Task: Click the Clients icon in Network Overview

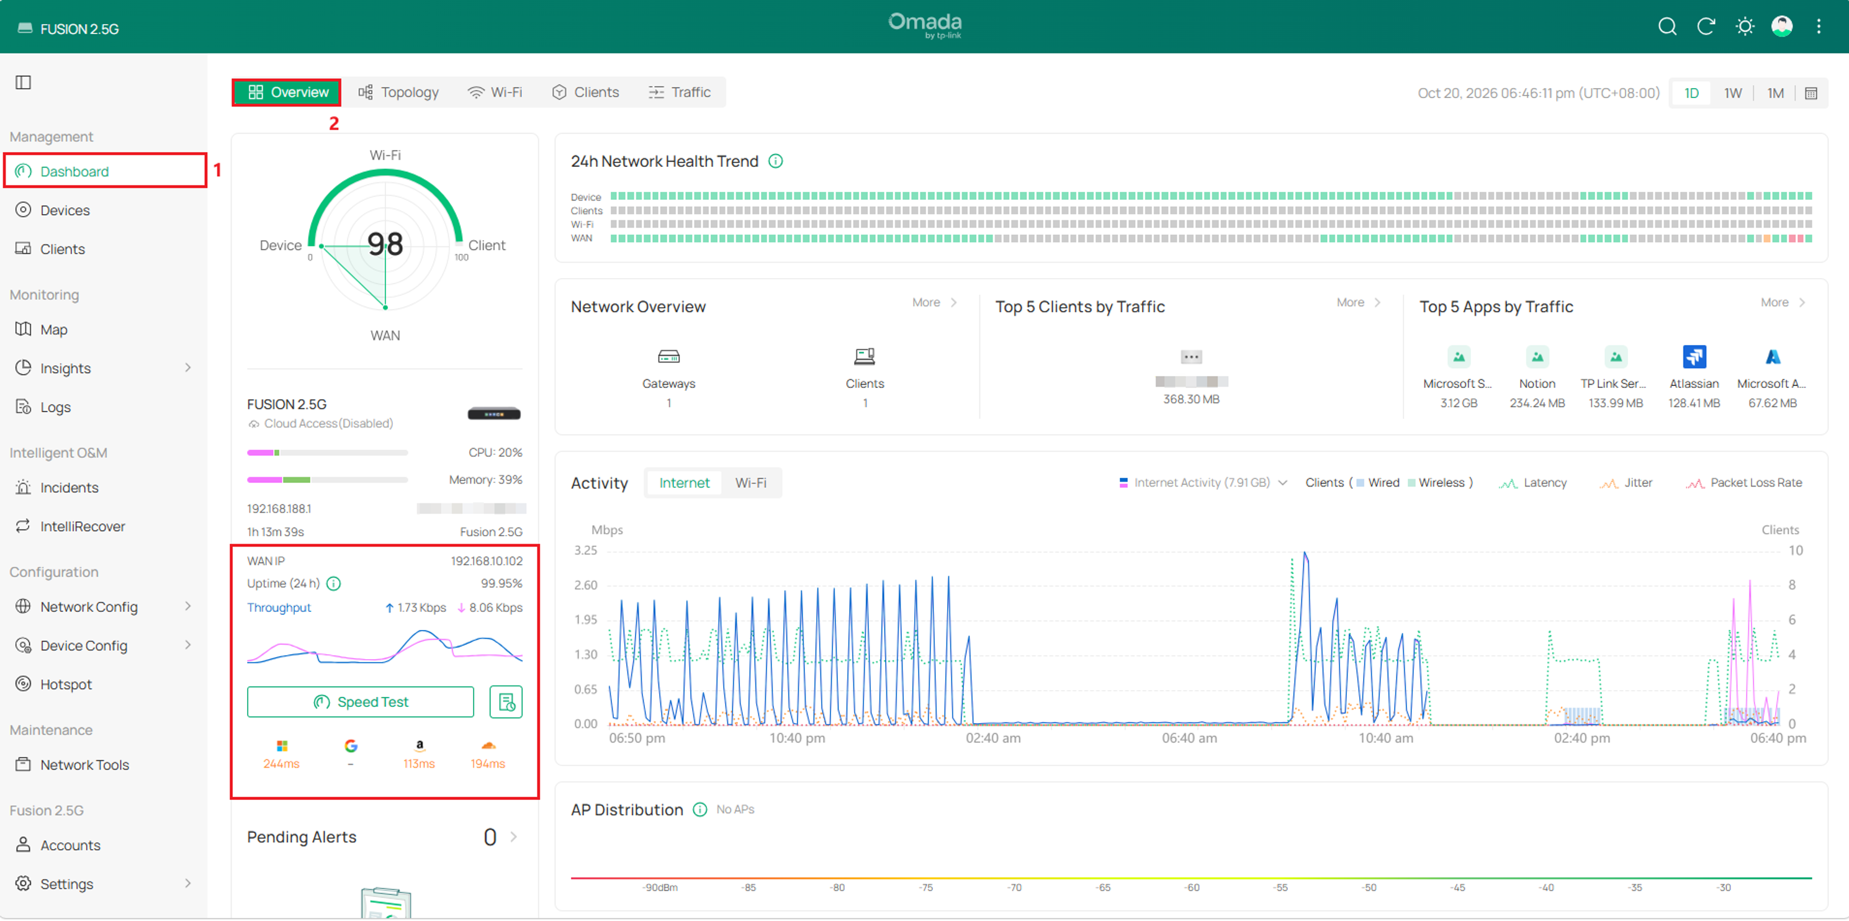Action: point(864,356)
